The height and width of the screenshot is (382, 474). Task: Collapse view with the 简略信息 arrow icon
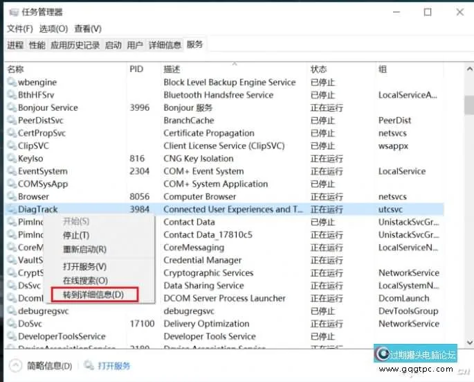[x=15, y=365]
